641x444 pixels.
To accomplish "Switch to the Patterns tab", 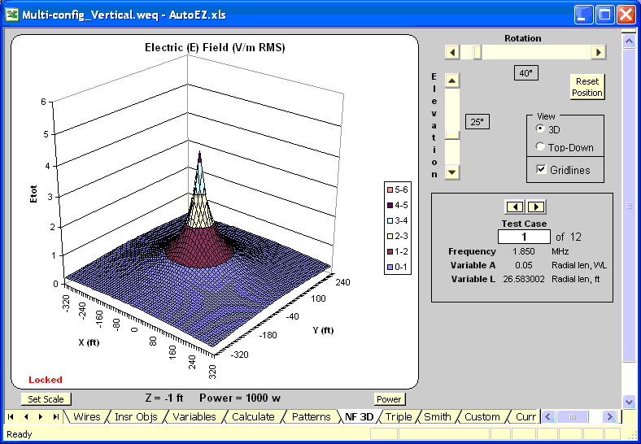I will point(312,417).
